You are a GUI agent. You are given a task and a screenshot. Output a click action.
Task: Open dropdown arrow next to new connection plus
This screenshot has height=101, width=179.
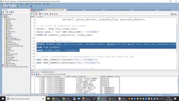[x=5, y=12]
